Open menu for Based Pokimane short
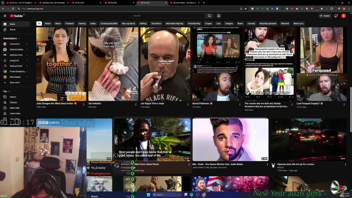 coord(240,105)
